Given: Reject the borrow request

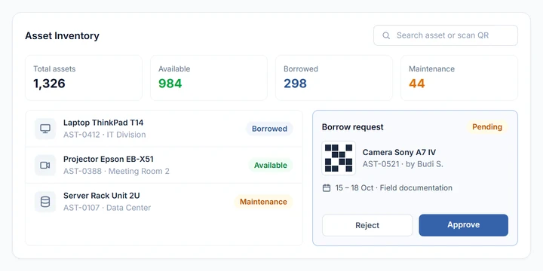Looking at the screenshot, I should [x=367, y=225].
